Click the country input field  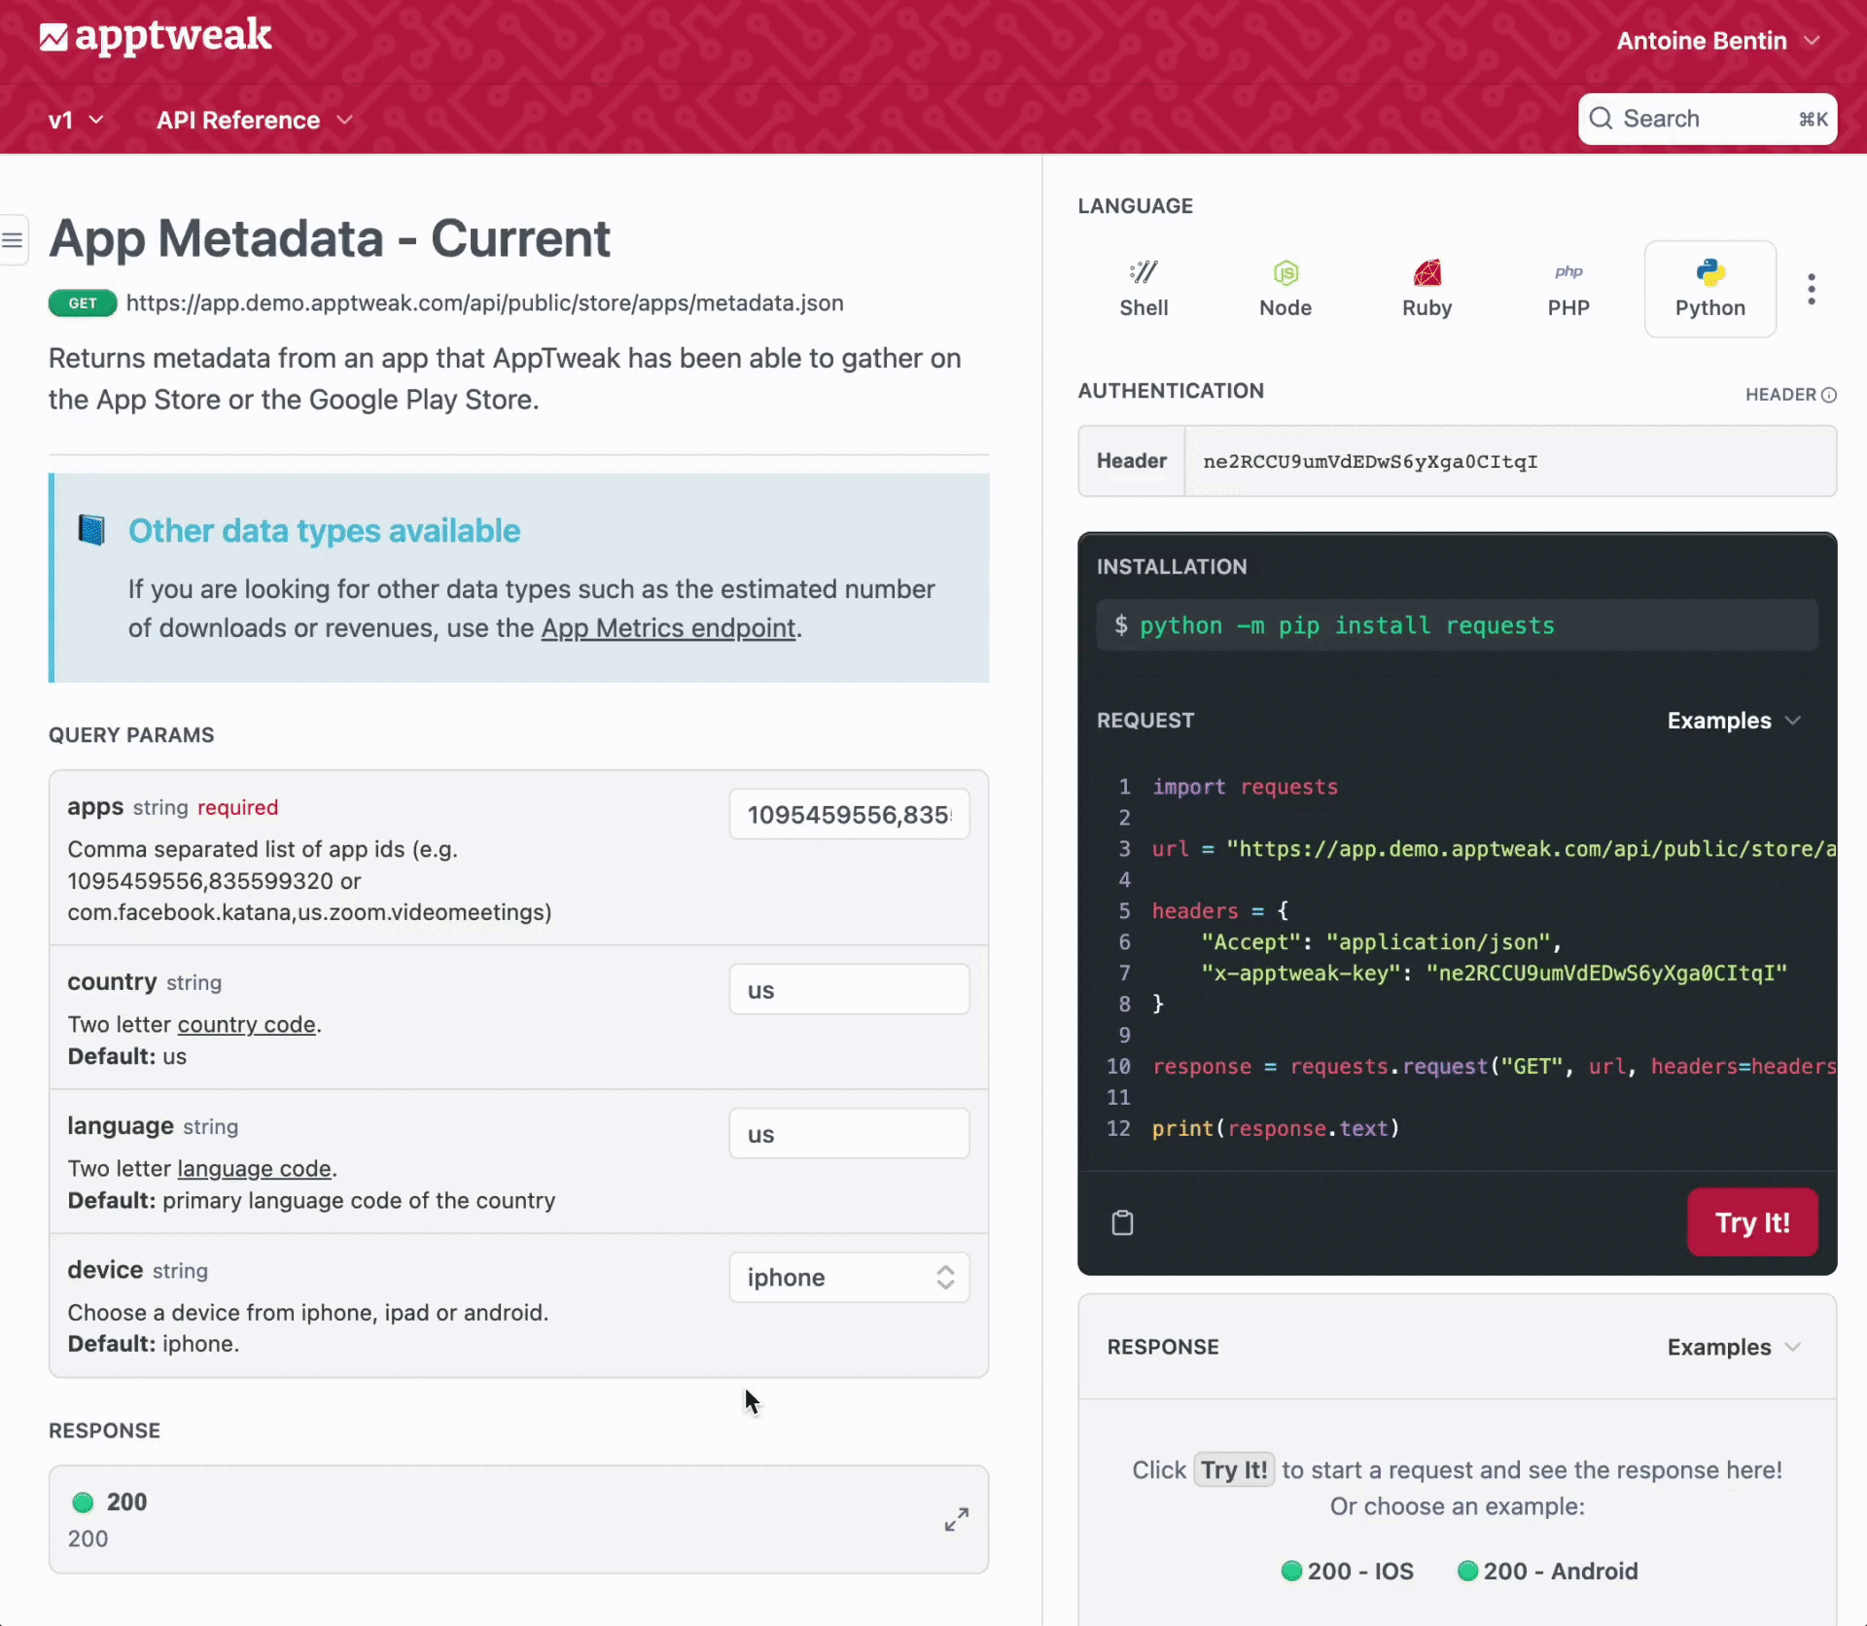(x=849, y=989)
